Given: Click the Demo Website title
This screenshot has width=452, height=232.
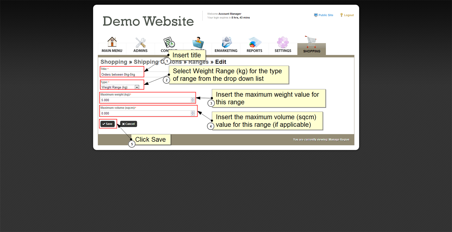Looking at the screenshot, I should click(148, 21).
